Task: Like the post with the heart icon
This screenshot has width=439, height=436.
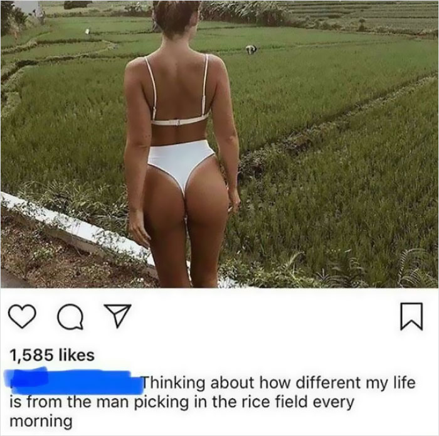Action: click(x=23, y=316)
